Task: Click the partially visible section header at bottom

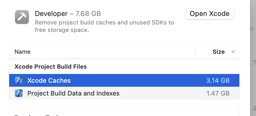Action: pos(37,115)
